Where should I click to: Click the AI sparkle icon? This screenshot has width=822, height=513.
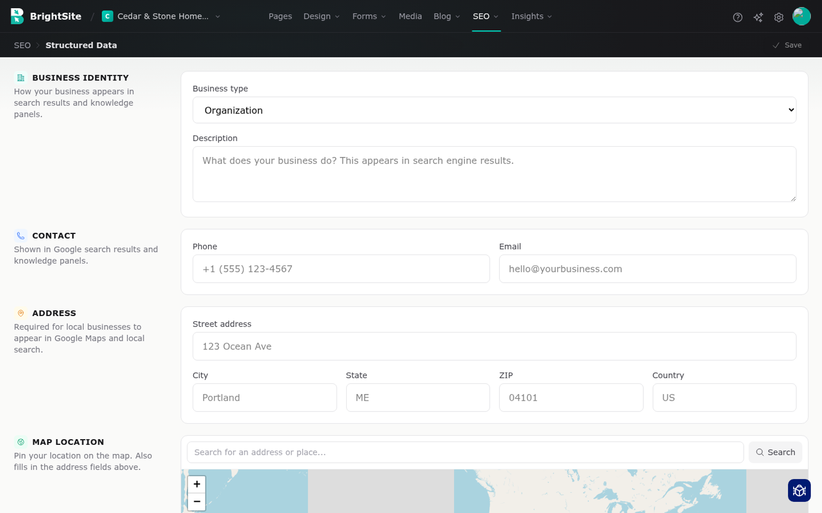coord(758,17)
